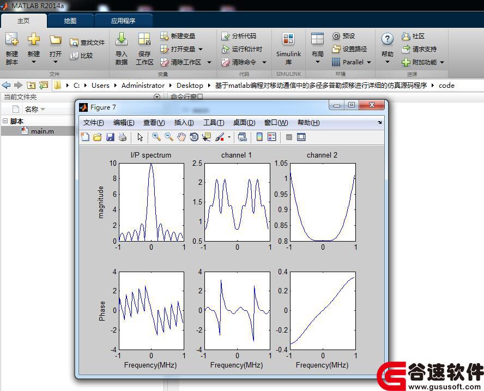Viewport: 484px width, 391px height.
Task: Go back with the address bar back arrow
Action: [x=6, y=85]
